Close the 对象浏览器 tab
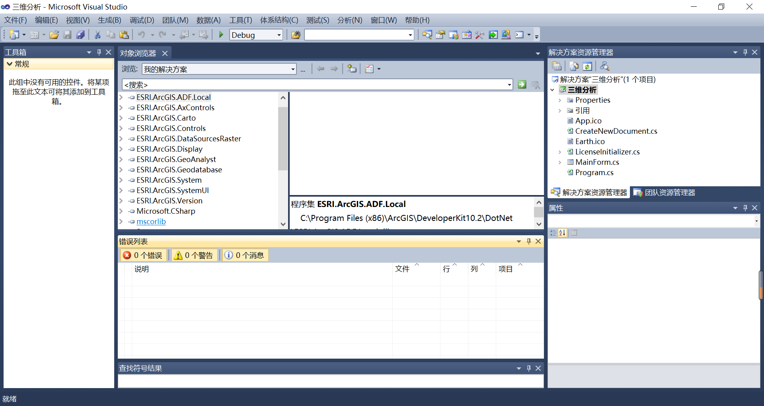Viewport: 764px width, 406px height. (x=165, y=53)
